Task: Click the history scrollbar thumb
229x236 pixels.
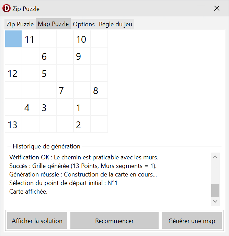Action: [x=215, y=190]
